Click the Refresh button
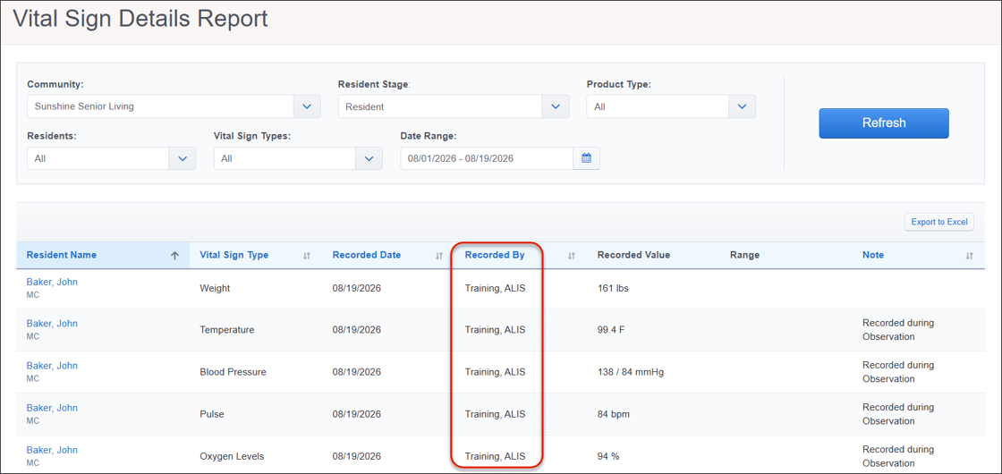 coord(884,123)
